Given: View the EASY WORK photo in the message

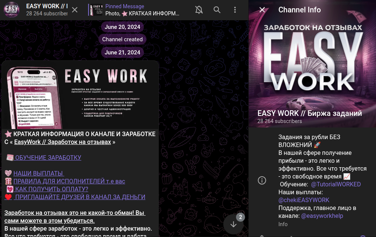Looking at the screenshot, I should click(80, 95).
